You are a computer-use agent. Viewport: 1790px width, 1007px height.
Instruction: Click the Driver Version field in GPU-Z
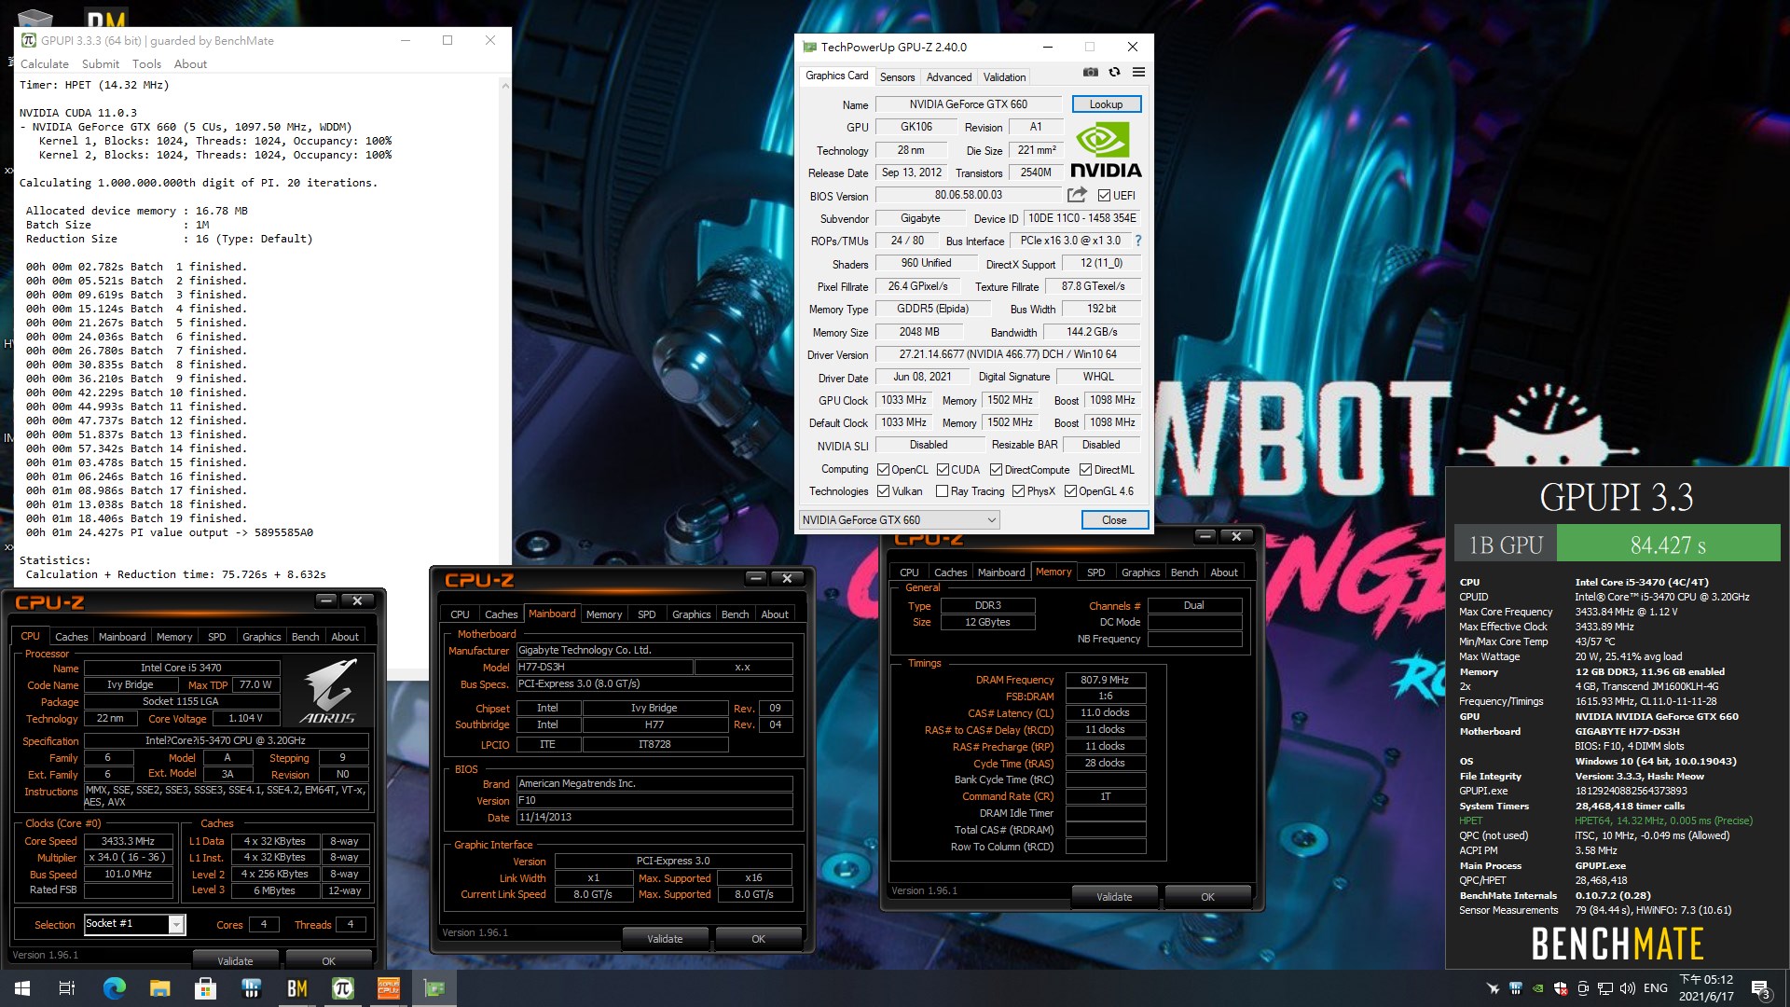point(1008,354)
